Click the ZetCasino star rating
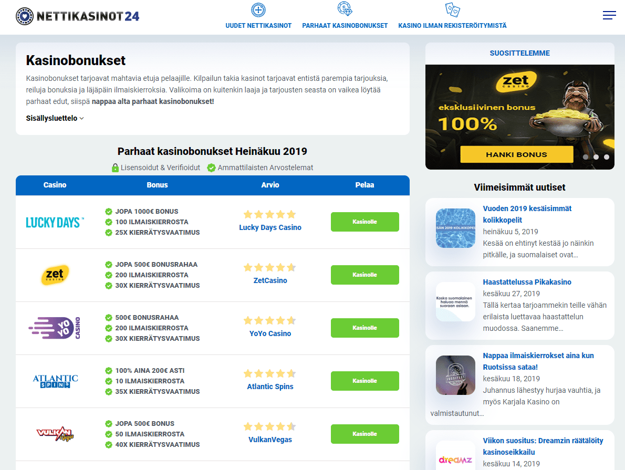The height and width of the screenshot is (470, 625). pos(270,267)
